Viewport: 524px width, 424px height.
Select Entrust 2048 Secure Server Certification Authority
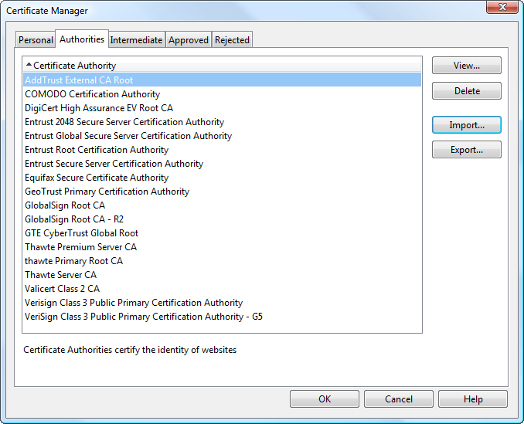tap(223, 122)
